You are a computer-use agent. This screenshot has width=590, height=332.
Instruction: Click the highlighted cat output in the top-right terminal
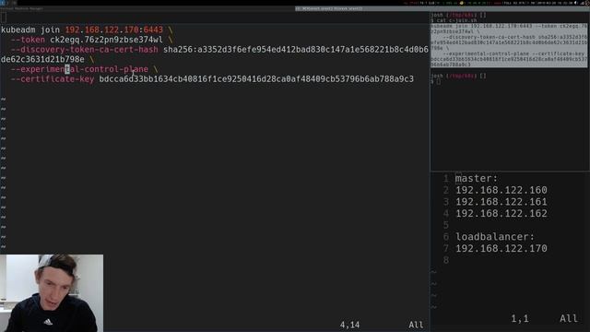pos(509,45)
